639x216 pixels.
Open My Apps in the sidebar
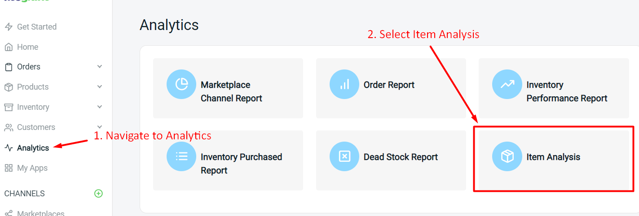tap(32, 168)
